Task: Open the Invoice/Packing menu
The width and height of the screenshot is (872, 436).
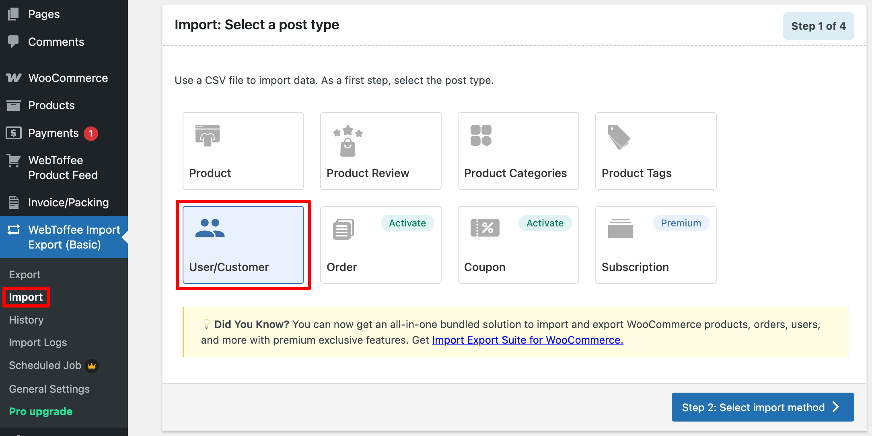Action: [x=64, y=202]
